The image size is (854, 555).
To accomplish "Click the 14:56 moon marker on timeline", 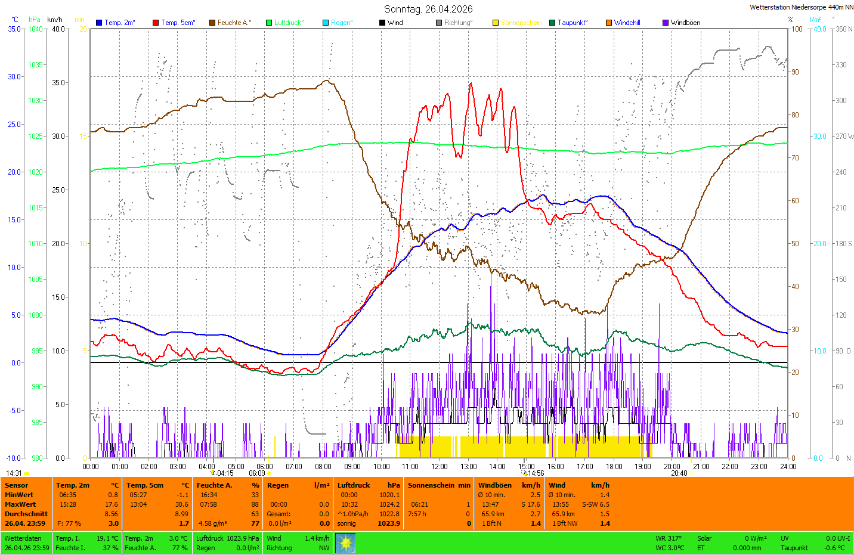I will (x=534, y=473).
